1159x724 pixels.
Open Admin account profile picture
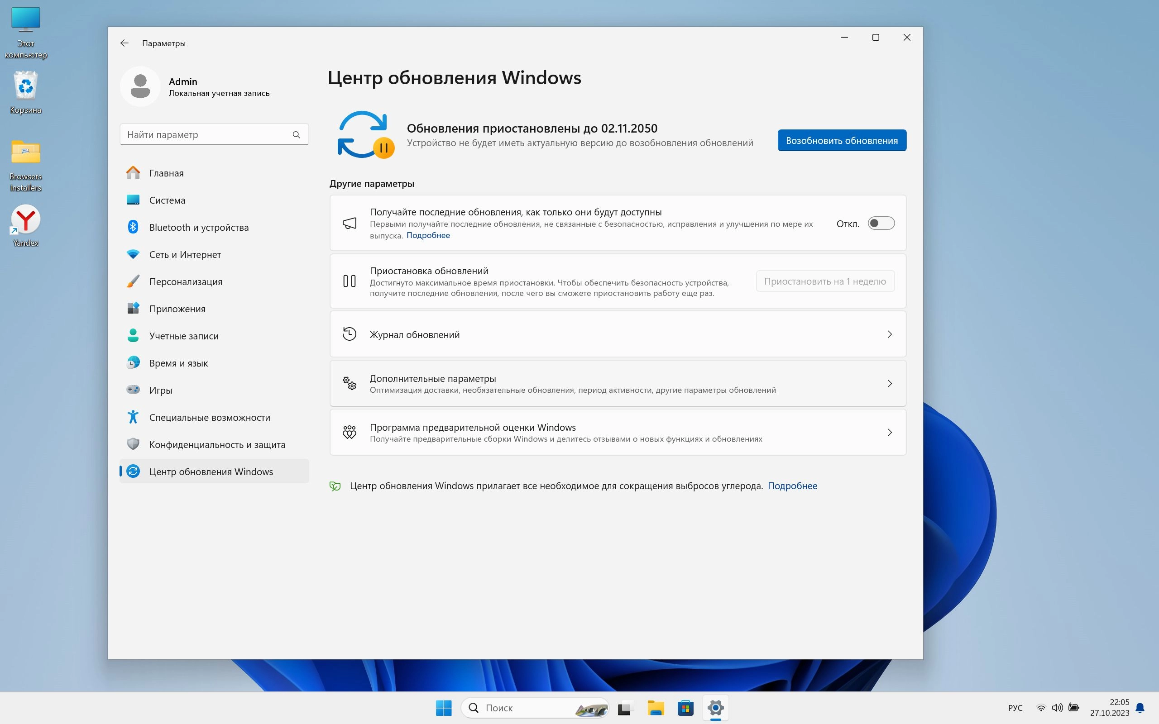140,87
